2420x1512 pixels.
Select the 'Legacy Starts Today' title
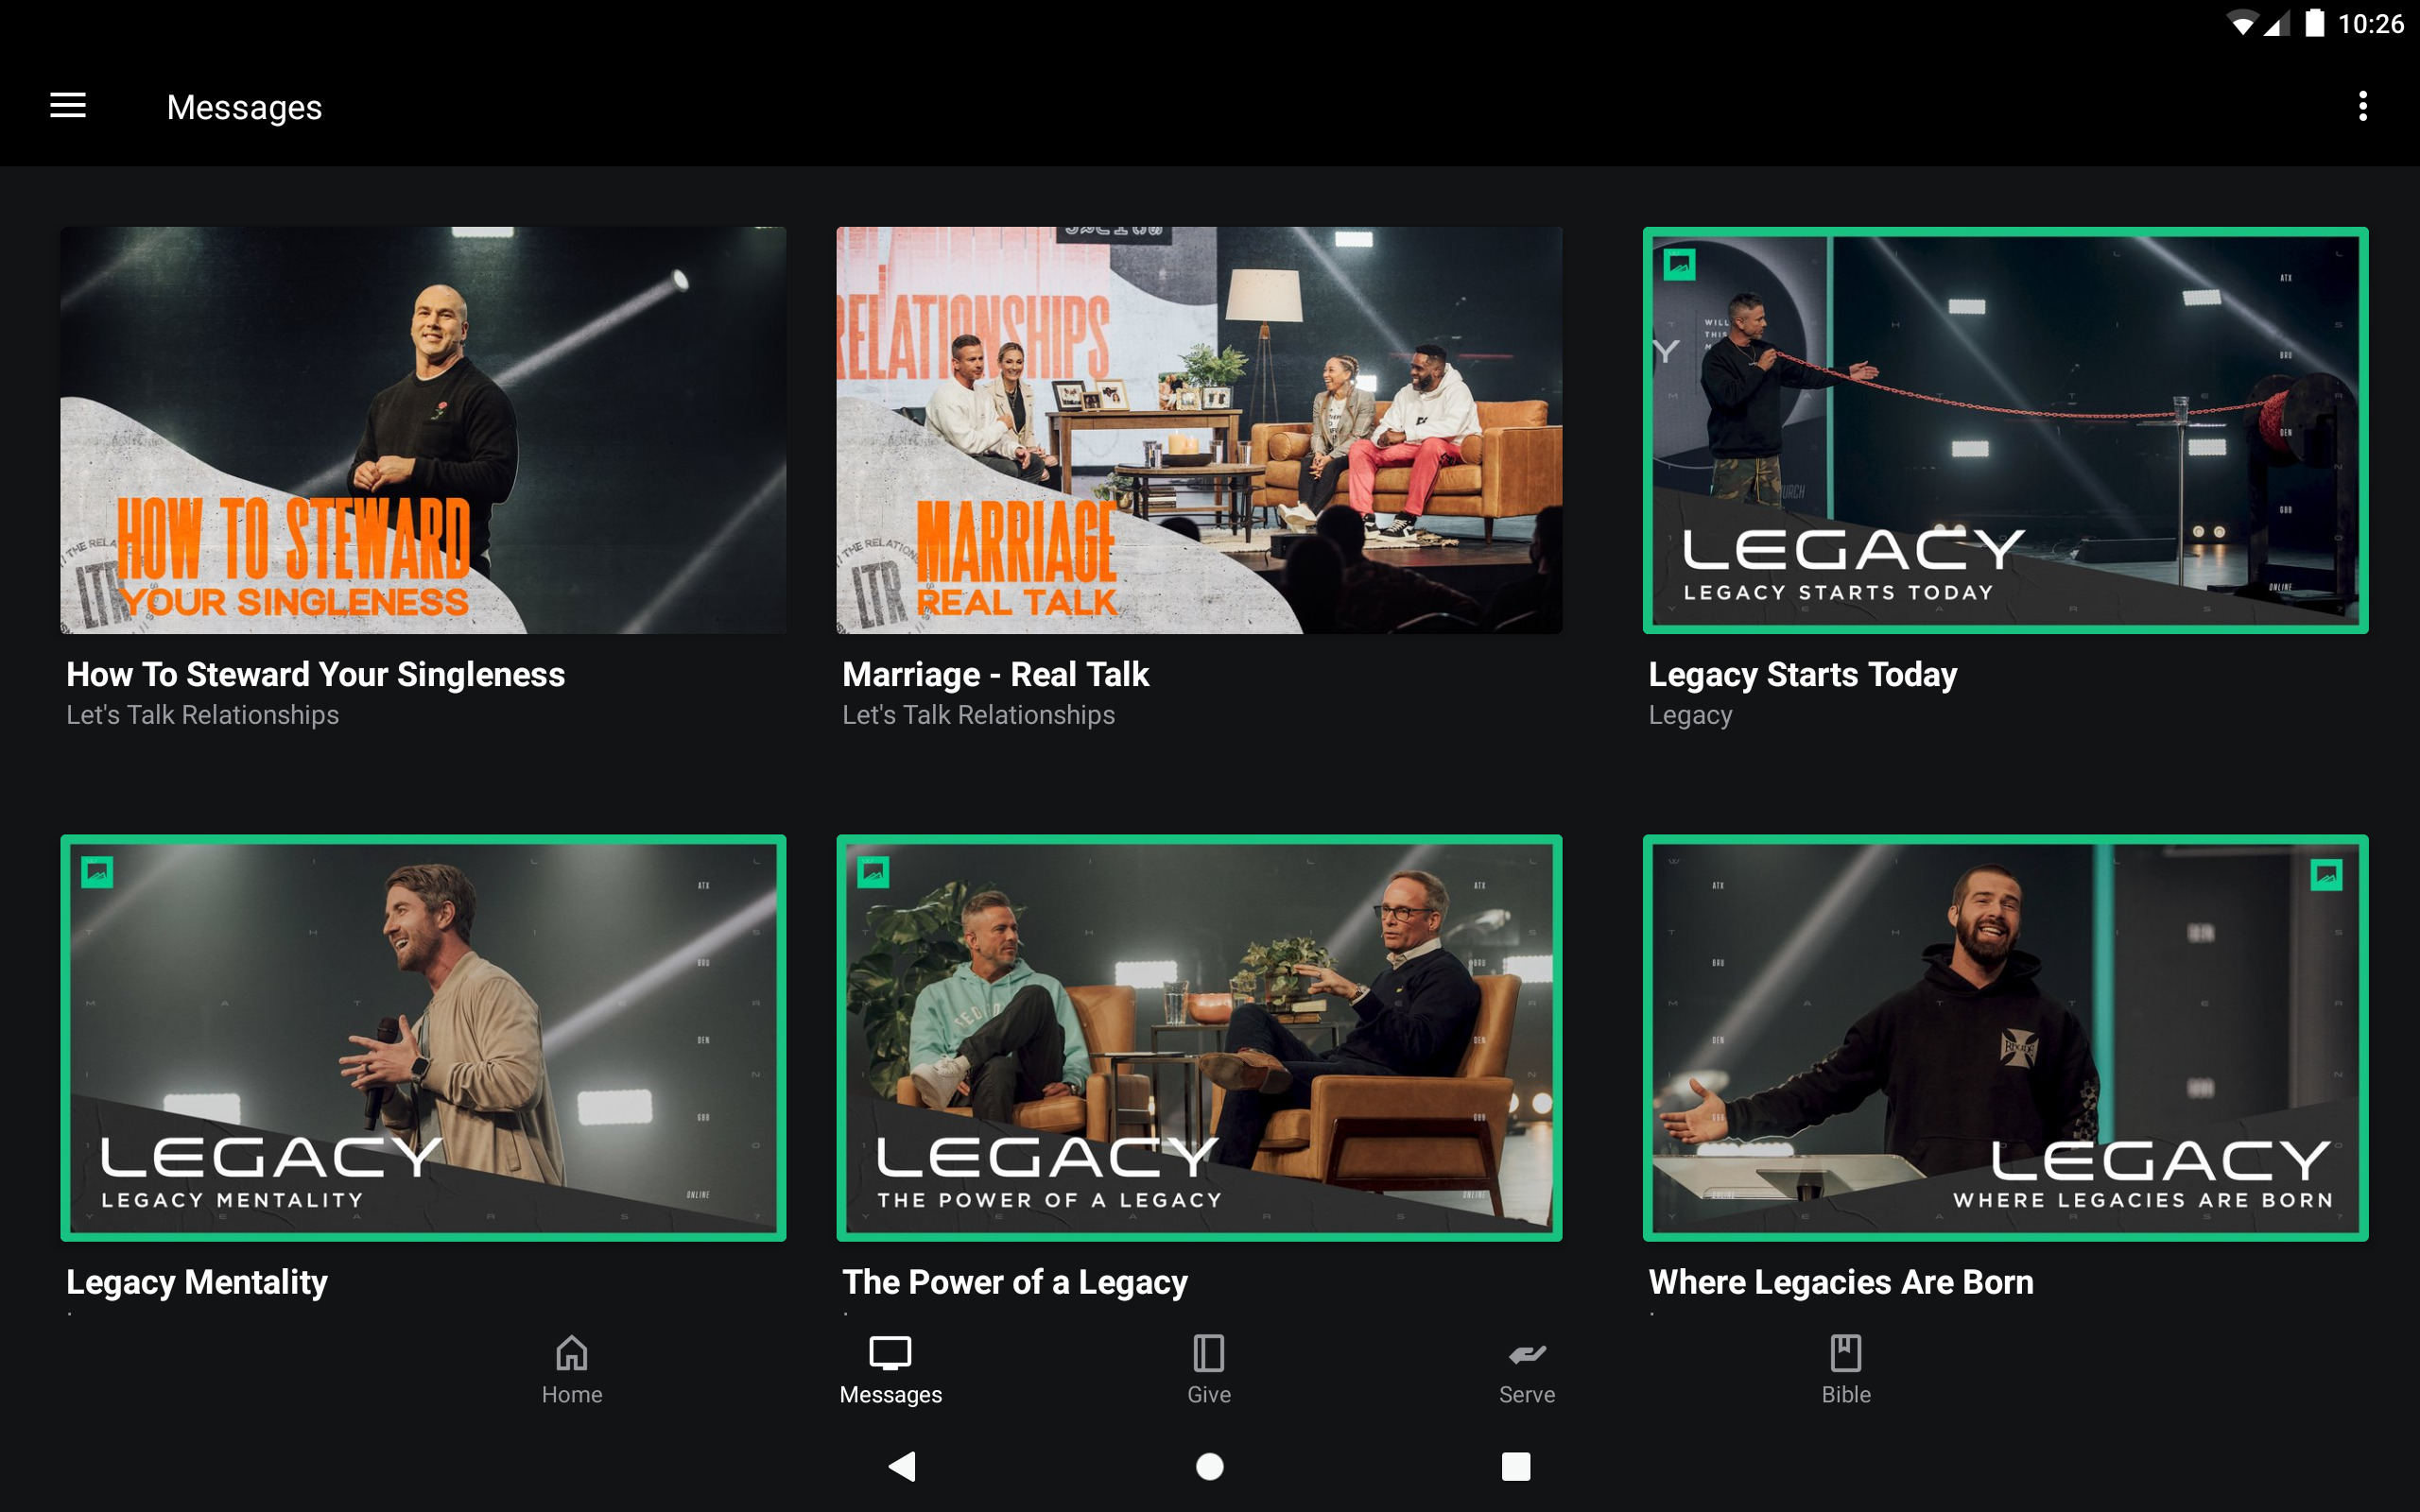[x=1803, y=675]
